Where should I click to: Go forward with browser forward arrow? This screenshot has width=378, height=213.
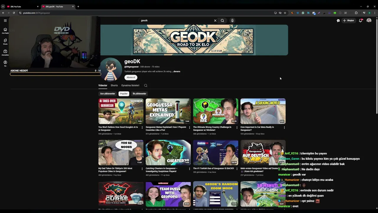point(9,13)
